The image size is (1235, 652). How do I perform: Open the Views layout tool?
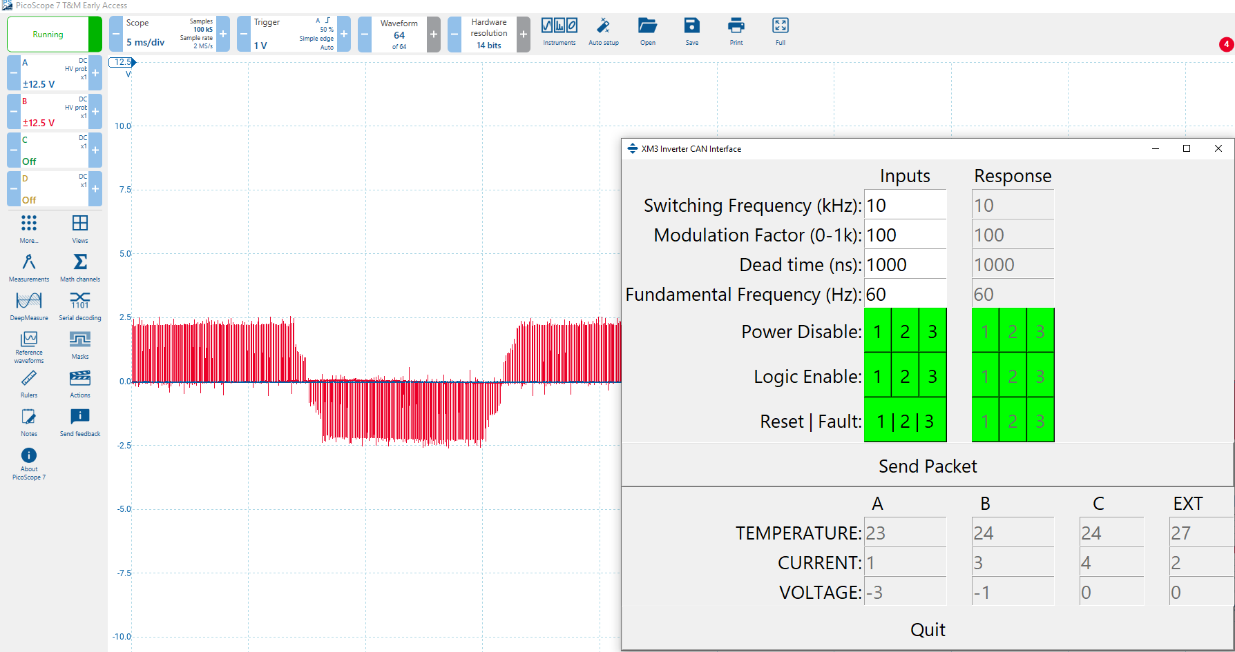tap(80, 229)
